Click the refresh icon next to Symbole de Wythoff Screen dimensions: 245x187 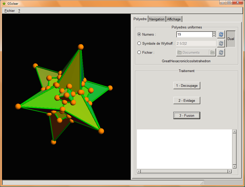[x=221, y=43]
